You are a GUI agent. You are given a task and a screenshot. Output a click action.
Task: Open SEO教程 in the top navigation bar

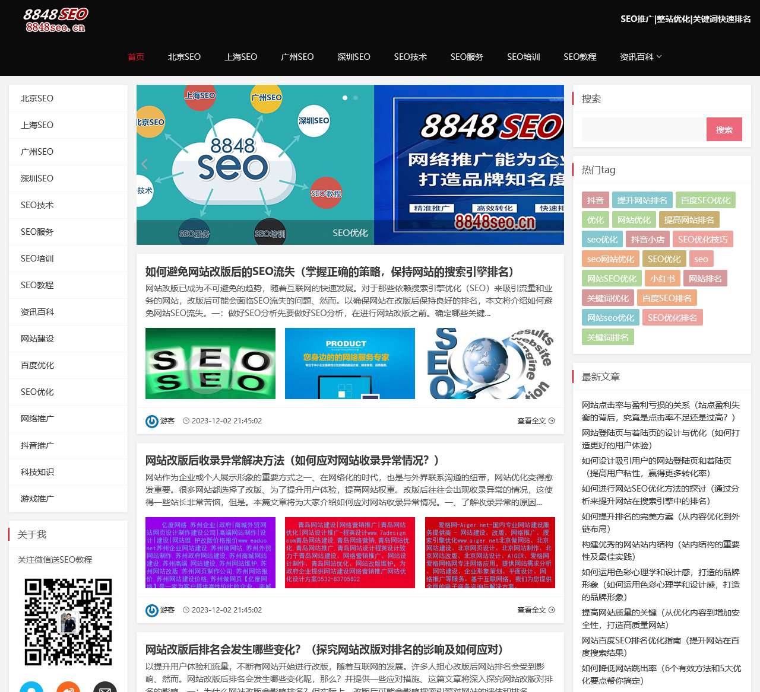coord(580,57)
